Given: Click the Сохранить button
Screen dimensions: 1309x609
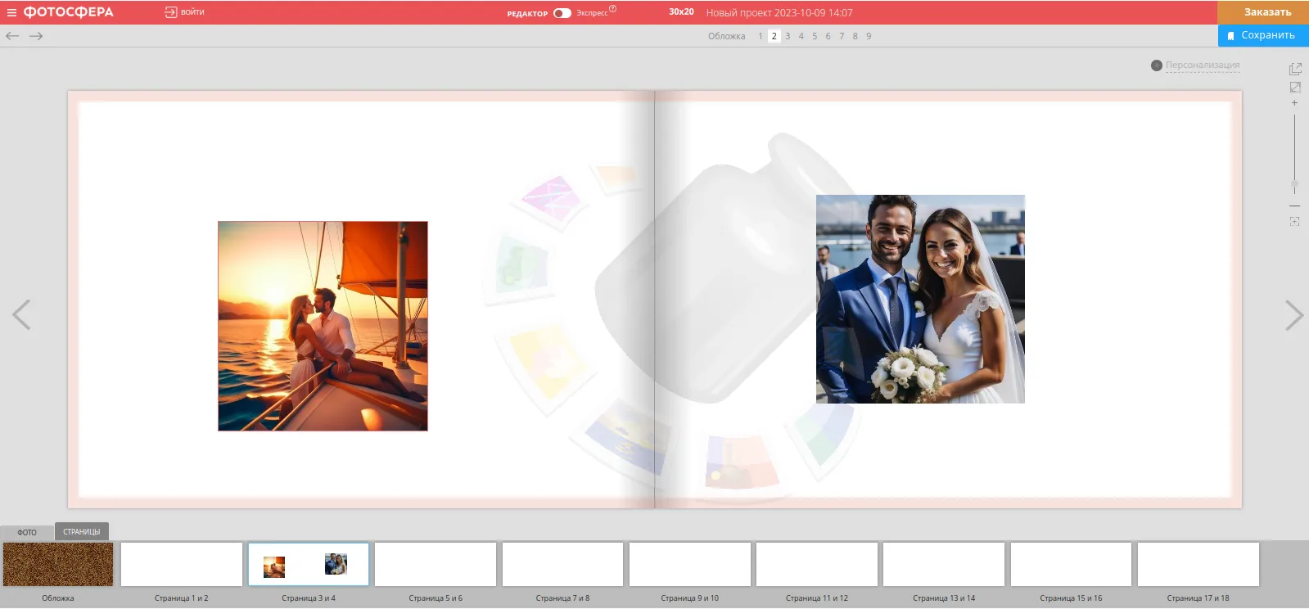Looking at the screenshot, I should [1262, 35].
